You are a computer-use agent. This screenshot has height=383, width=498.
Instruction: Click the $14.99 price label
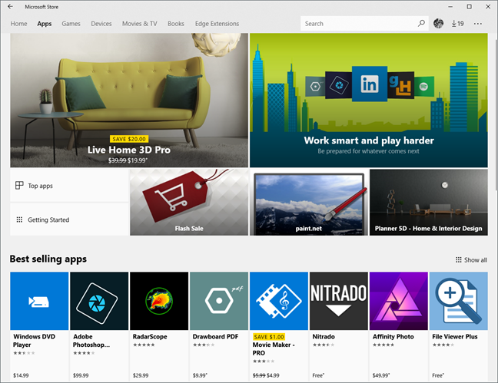point(21,375)
